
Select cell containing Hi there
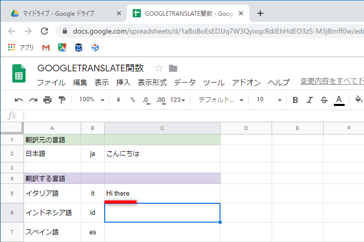click(x=162, y=194)
